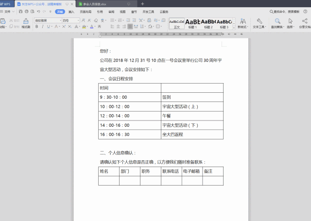Toggle justified text alignment

pos(130,27)
